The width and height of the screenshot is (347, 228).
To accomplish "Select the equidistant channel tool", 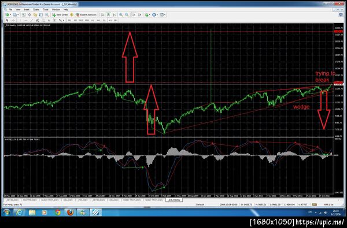I will pos(37,20).
